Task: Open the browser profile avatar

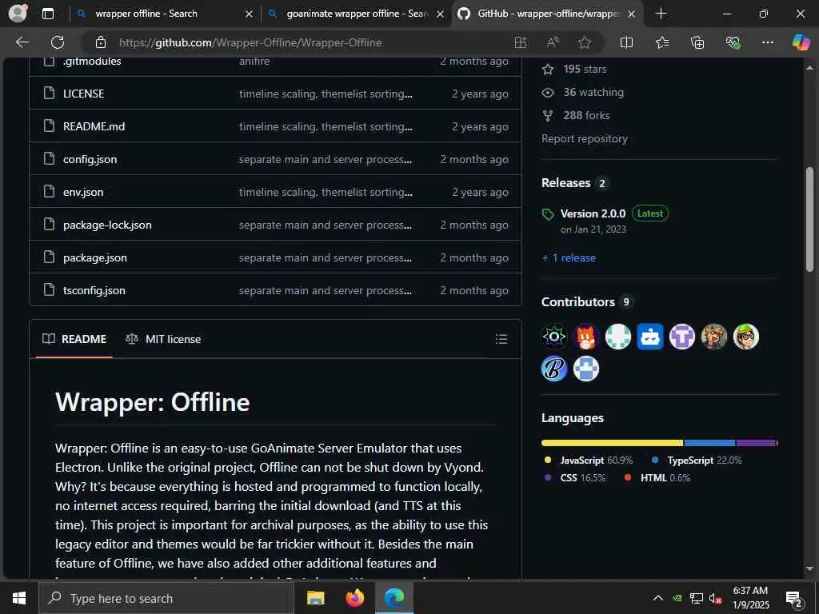Action: 18,13
